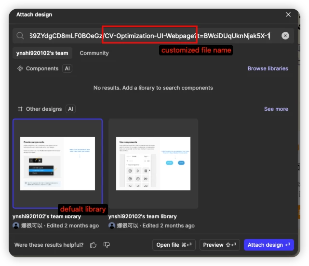Give thumbs down for results

pos(107,245)
